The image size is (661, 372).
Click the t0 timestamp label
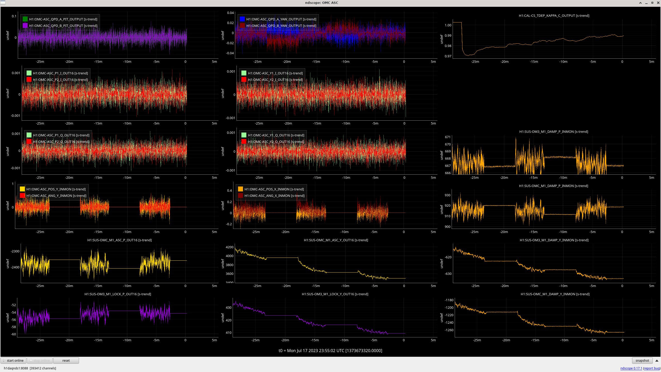(330, 351)
